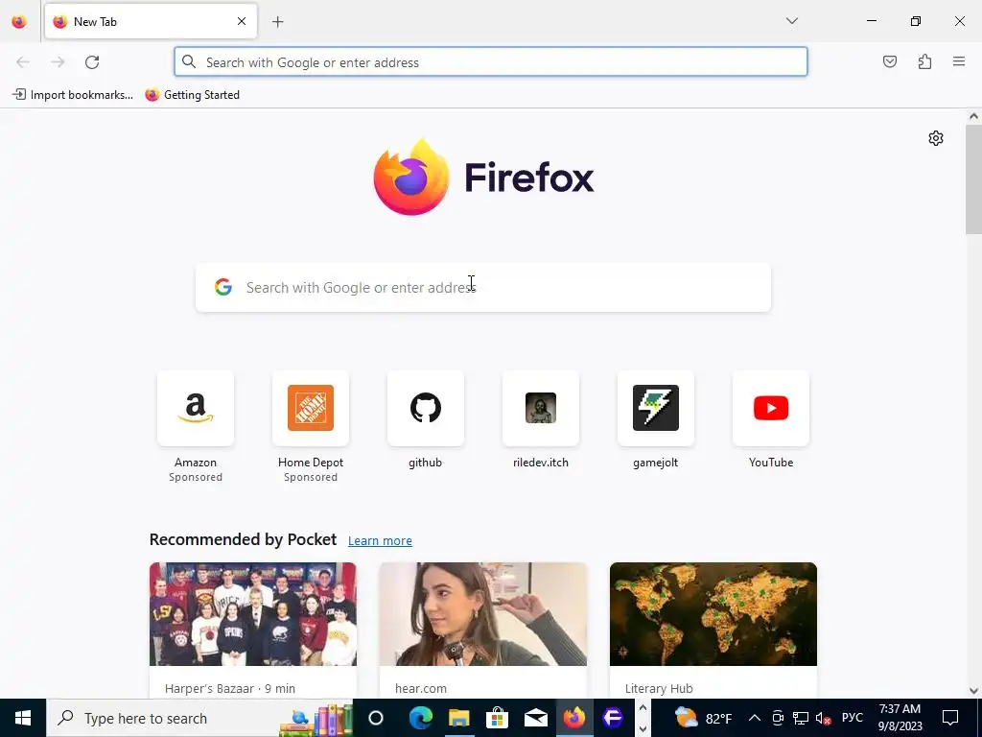The height and width of the screenshot is (737, 982).
Task: Click Import bookmarks toolbar item
Action: click(x=73, y=95)
